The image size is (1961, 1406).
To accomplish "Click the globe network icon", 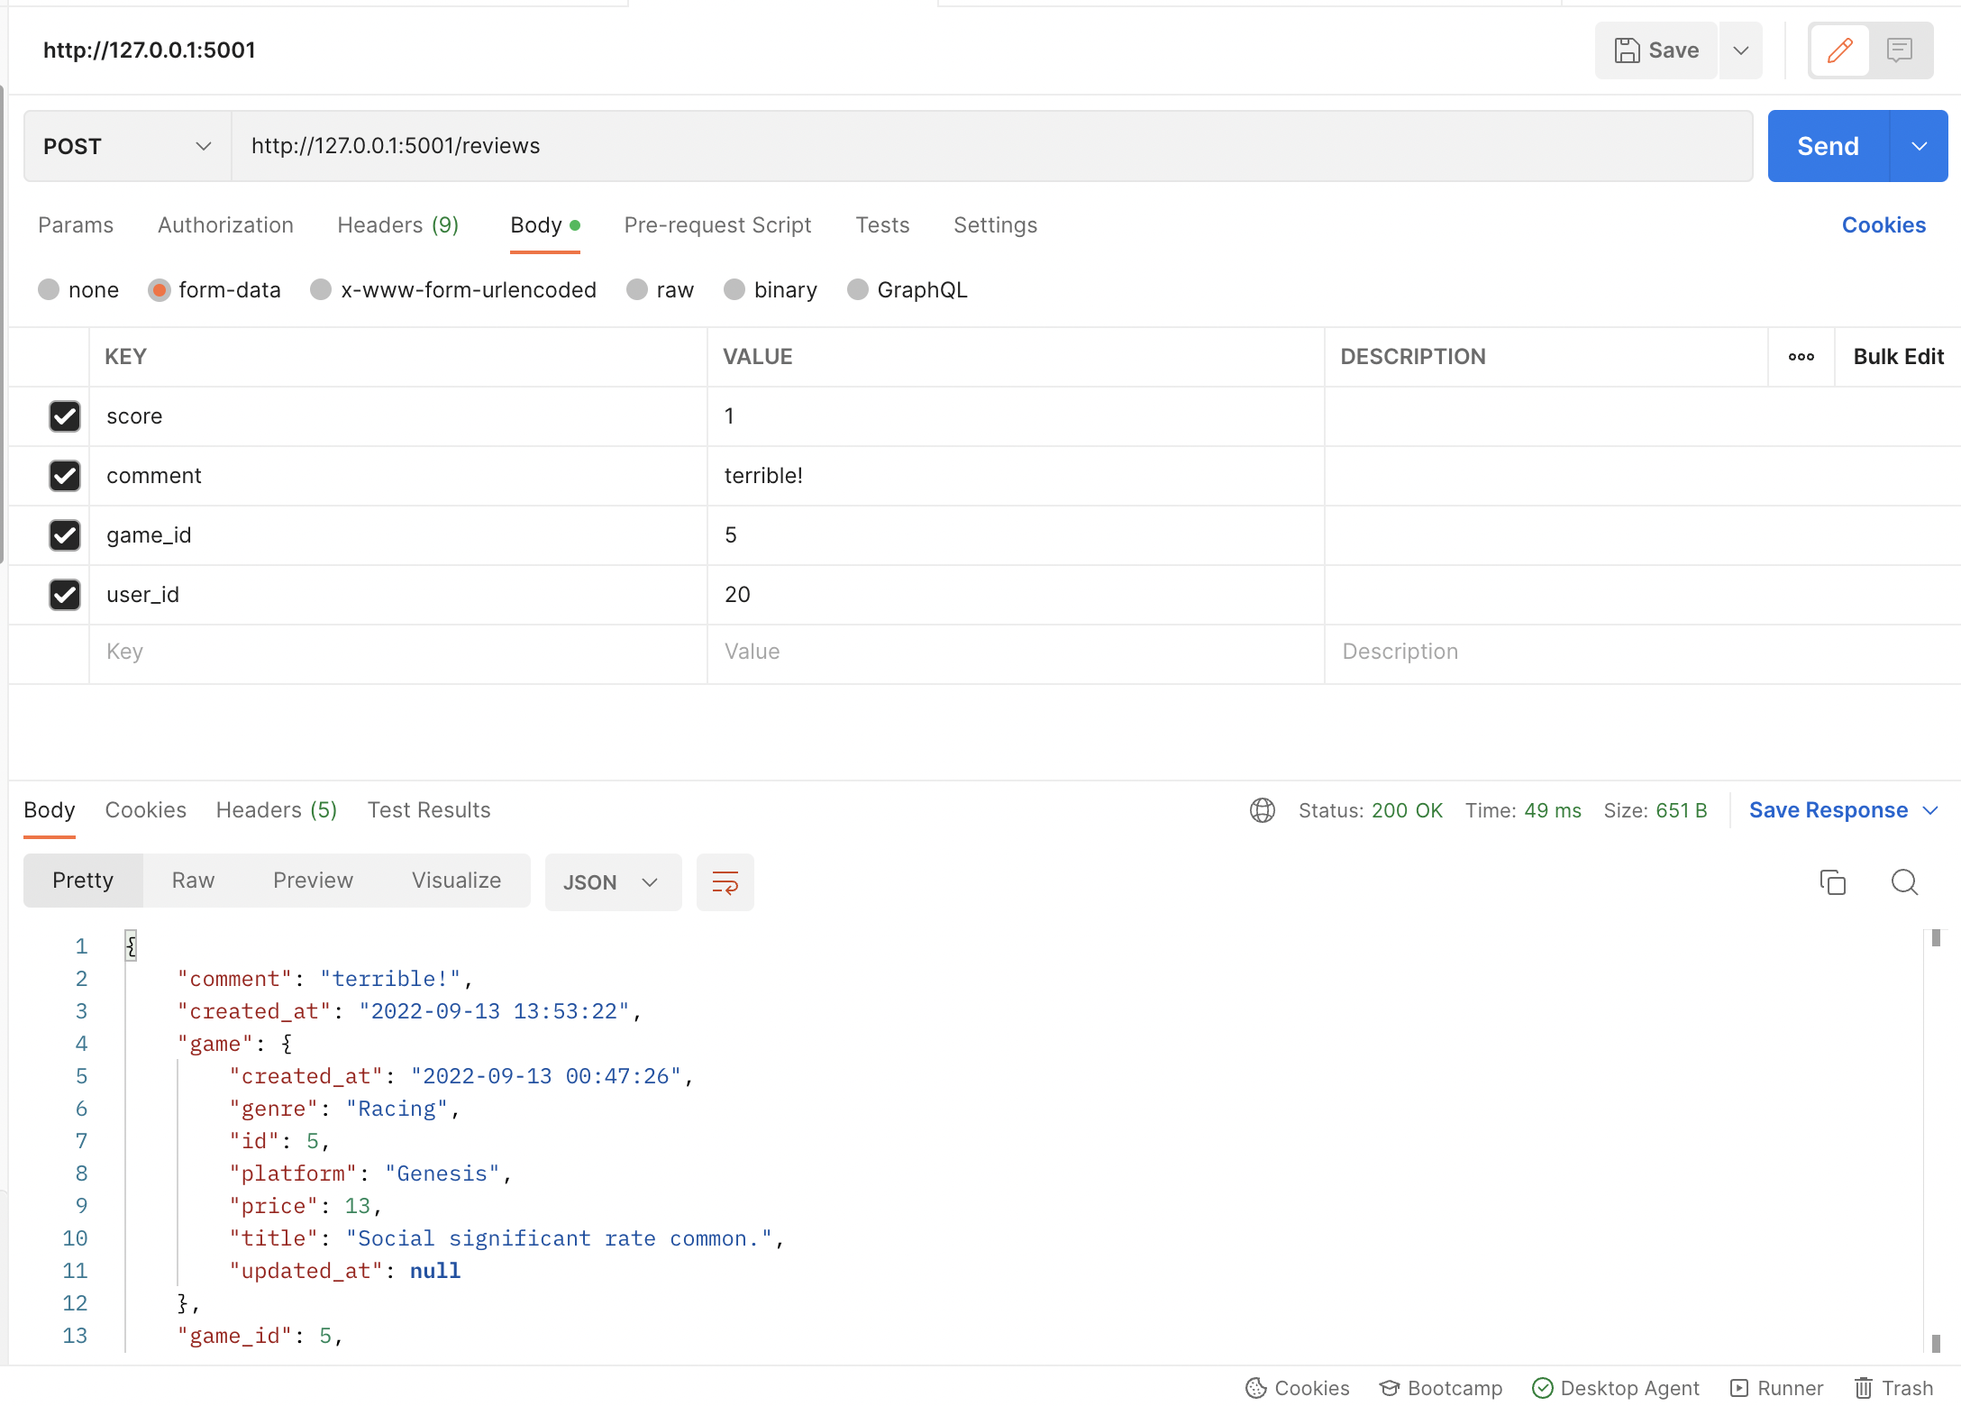I will click(1262, 810).
